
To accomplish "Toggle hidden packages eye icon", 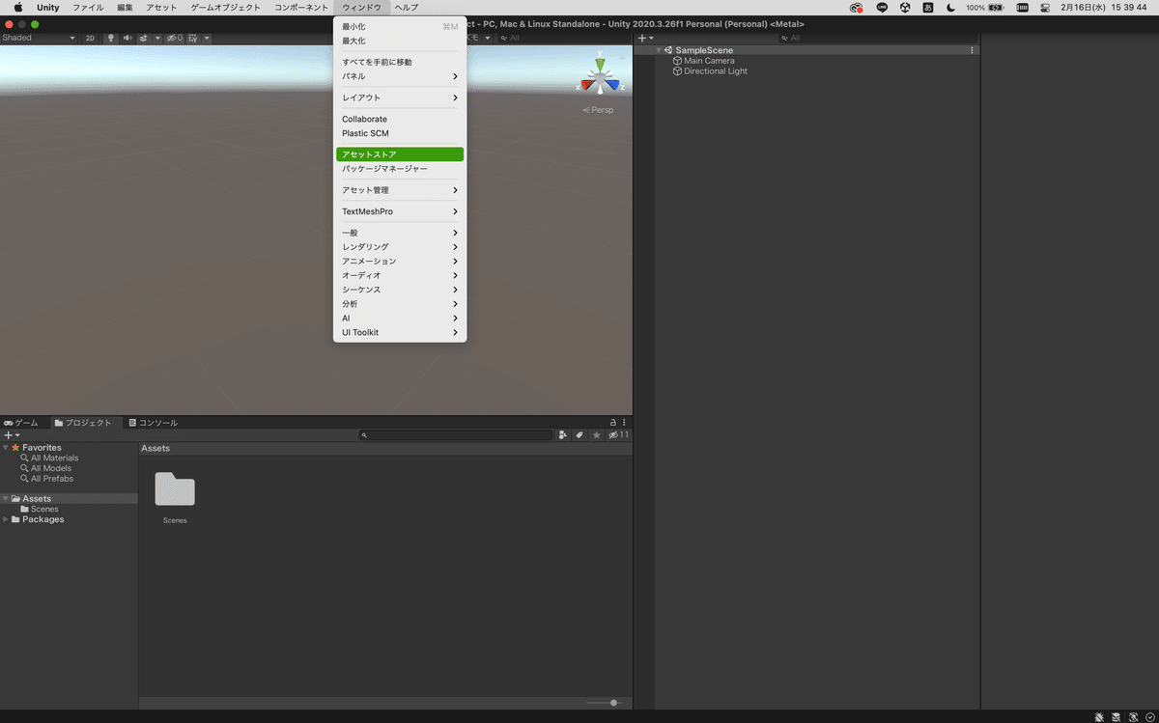I will pos(618,435).
